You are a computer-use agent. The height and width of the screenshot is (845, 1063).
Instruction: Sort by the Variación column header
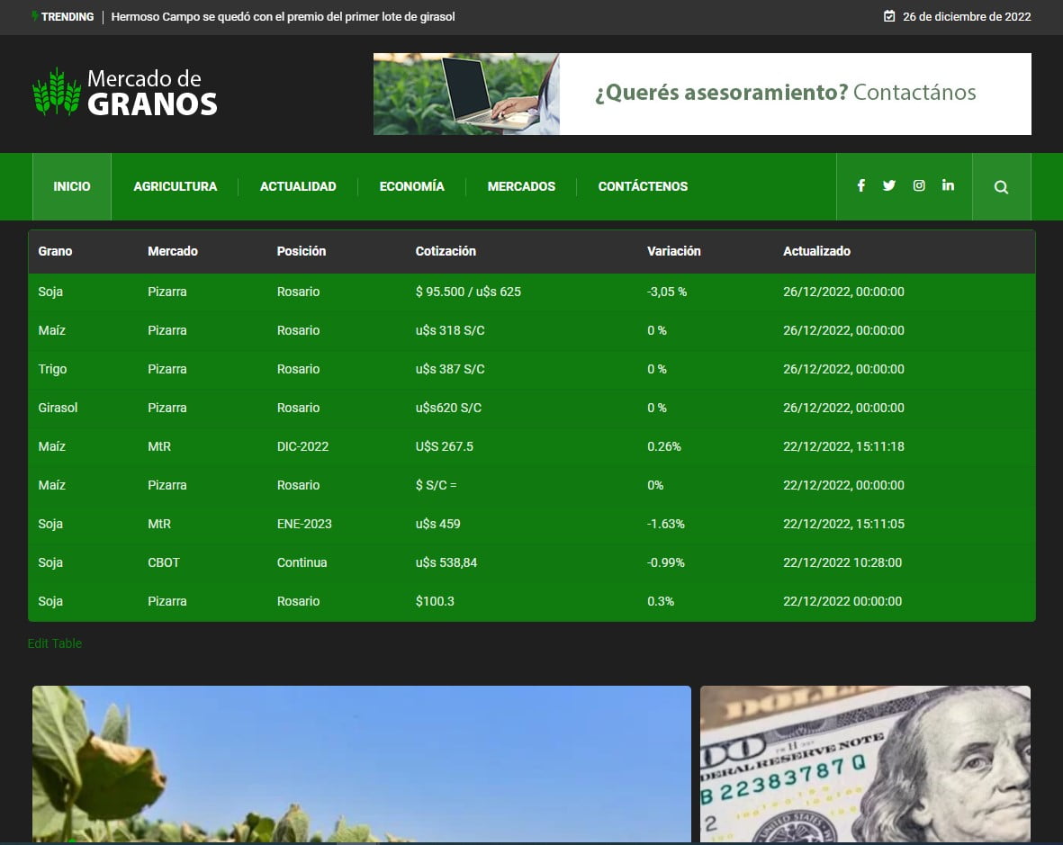point(674,251)
